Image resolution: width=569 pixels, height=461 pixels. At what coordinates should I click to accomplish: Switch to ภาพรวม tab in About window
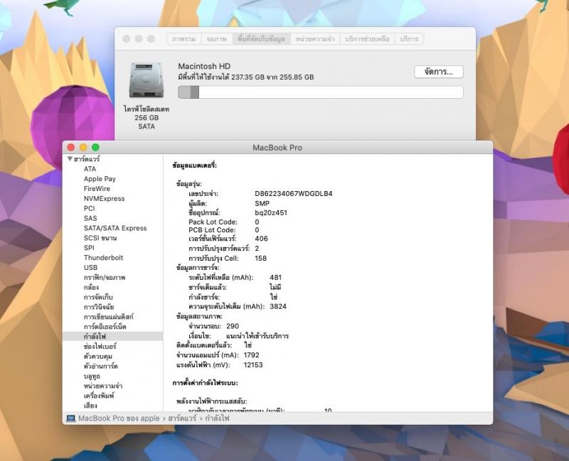(184, 39)
